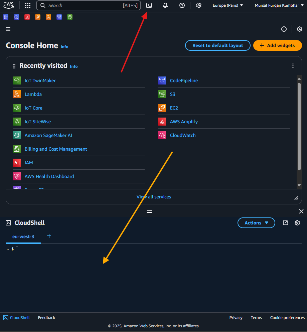Click the Amazon SageMaker AI icon
The image size is (307, 332).
(x=17, y=135)
